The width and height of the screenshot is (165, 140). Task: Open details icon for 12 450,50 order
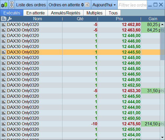[x=3, y=118]
